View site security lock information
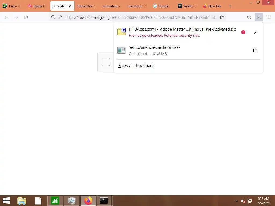The height and width of the screenshot is (206, 275). coord(61,17)
